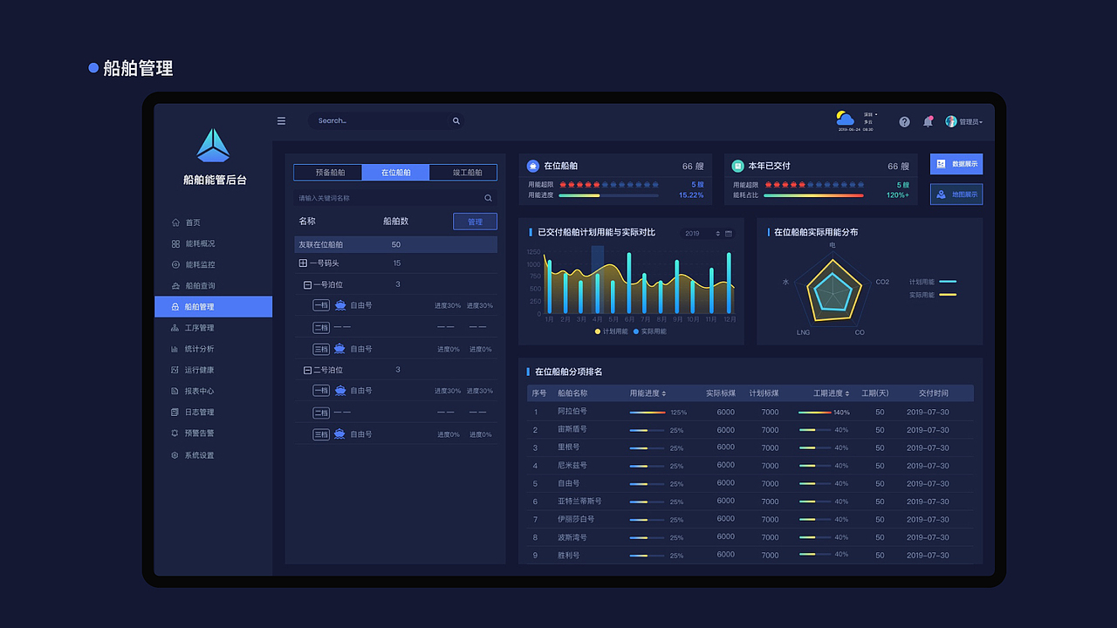
Task: Click the 船舶查询 ship icon in sidebar
Action: pyautogui.click(x=175, y=285)
